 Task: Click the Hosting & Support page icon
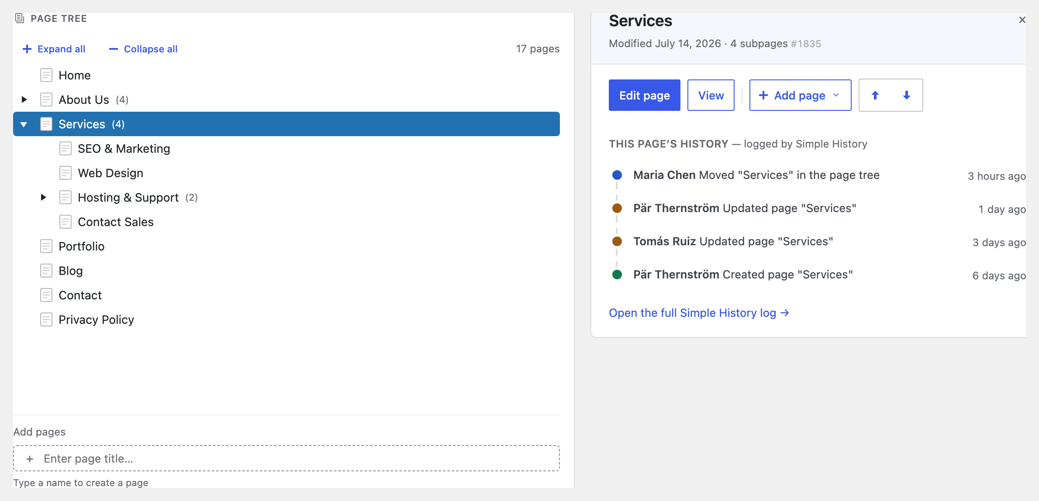tap(66, 197)
